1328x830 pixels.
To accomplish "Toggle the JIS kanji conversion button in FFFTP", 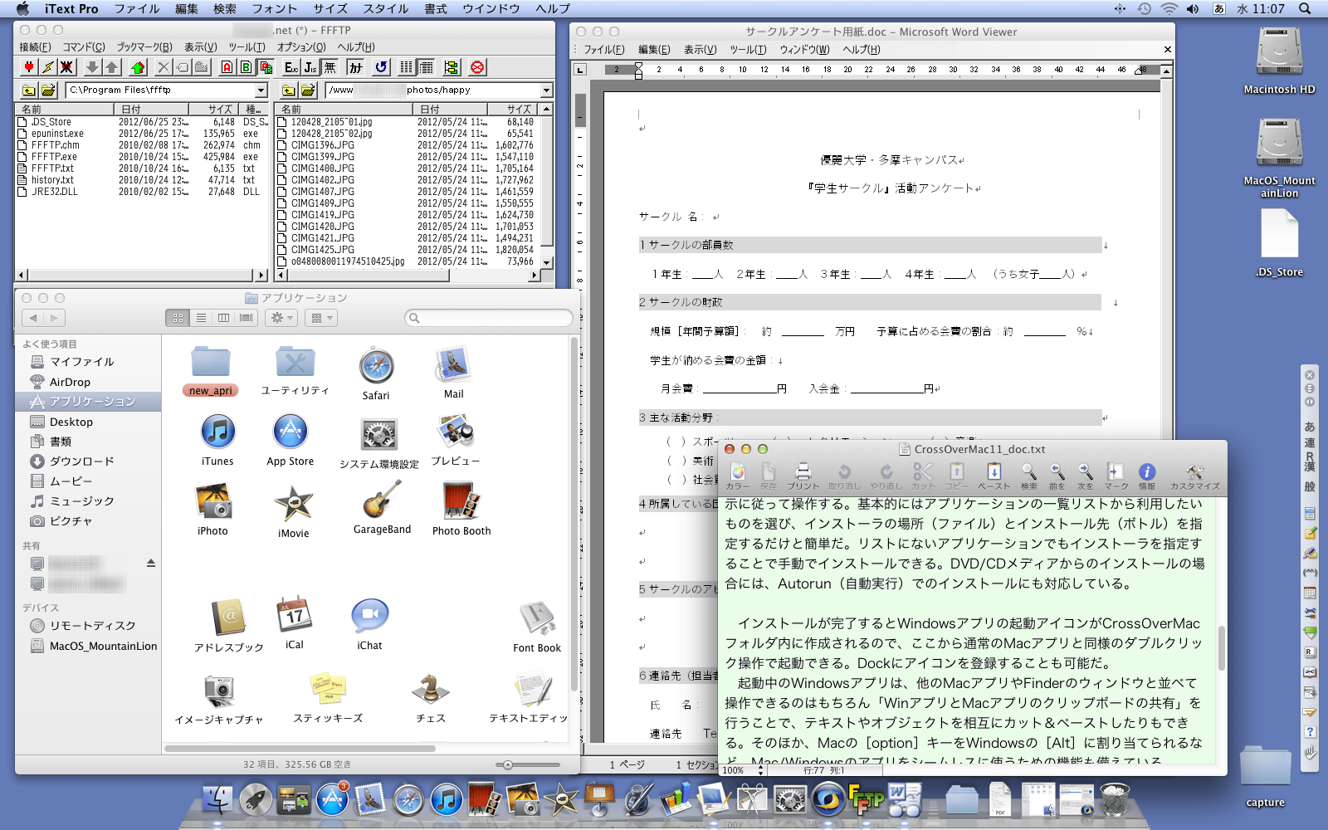I will pyautogui.click(x=310, y=67).
